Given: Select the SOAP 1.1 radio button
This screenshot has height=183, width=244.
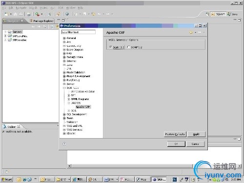Looking at the screenshot, I should click(x=111, y=47).
